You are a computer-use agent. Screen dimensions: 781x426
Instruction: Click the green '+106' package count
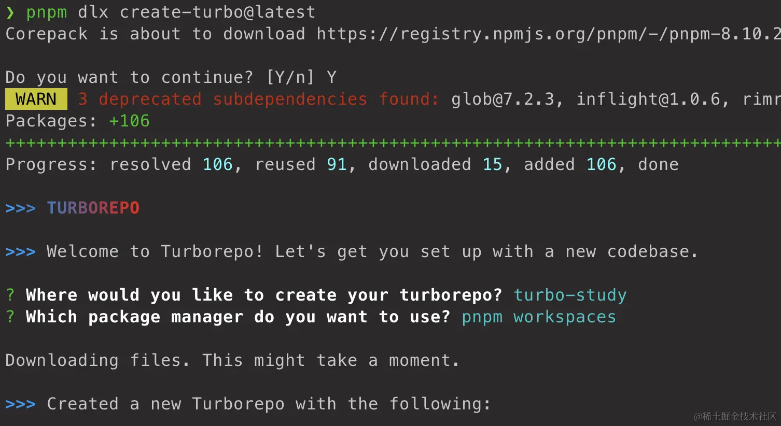point(129,121)
